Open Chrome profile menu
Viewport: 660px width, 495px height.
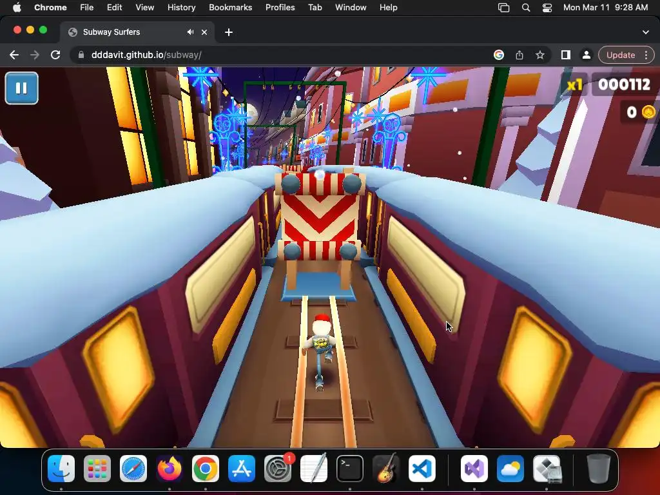[x=586, y=55]
